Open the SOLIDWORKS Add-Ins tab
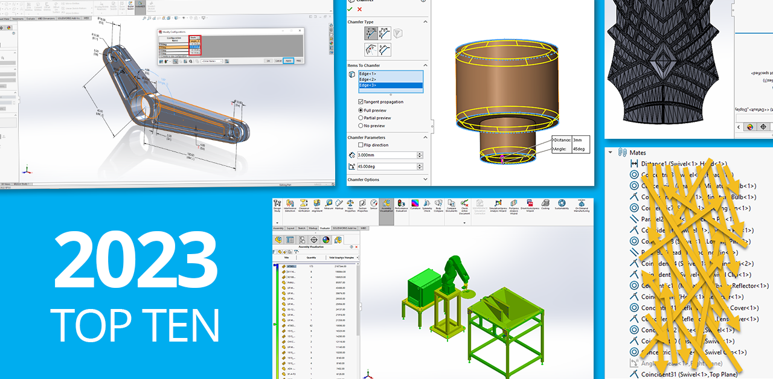 343,227
